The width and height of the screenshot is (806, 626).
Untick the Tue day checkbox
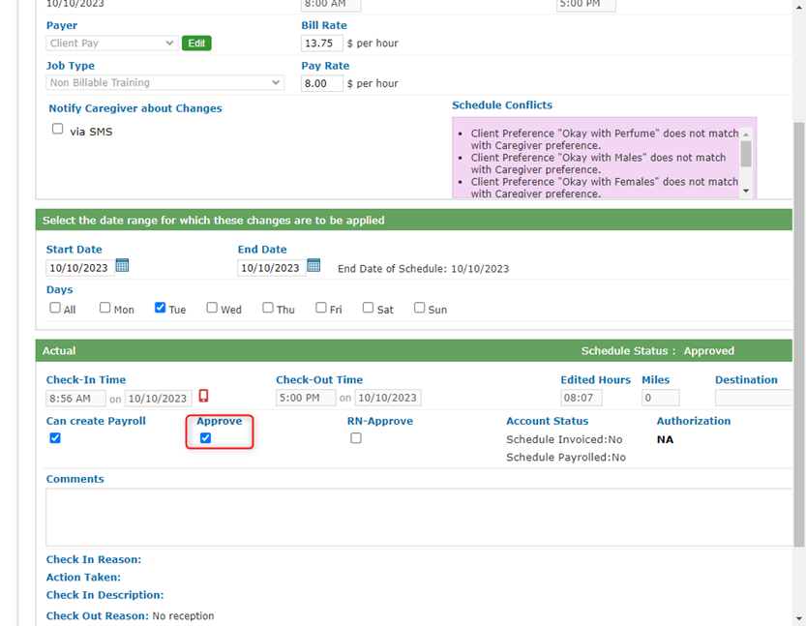click(x=161, y=309)
